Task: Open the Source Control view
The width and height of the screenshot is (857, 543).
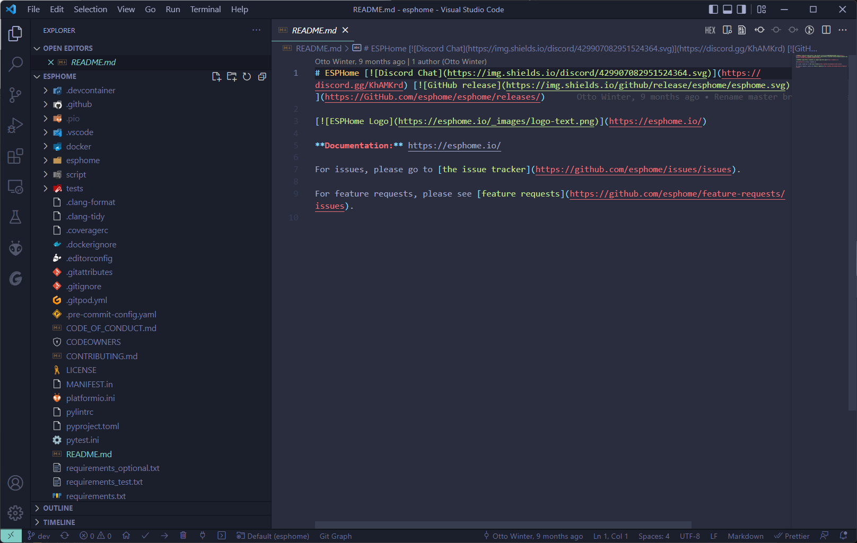Action: click(15, 95)
